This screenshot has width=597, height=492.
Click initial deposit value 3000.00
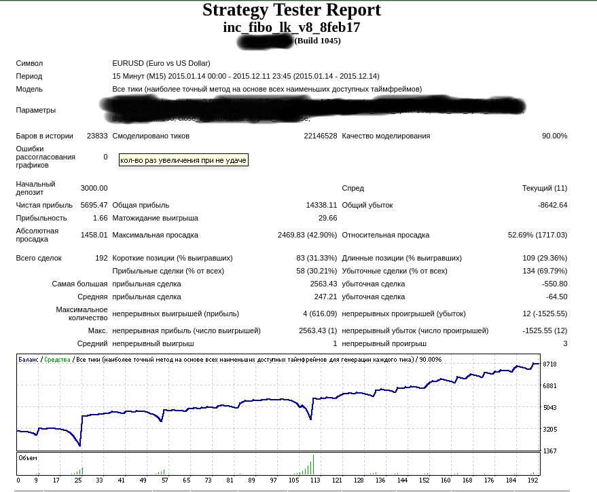pos(94,188)
